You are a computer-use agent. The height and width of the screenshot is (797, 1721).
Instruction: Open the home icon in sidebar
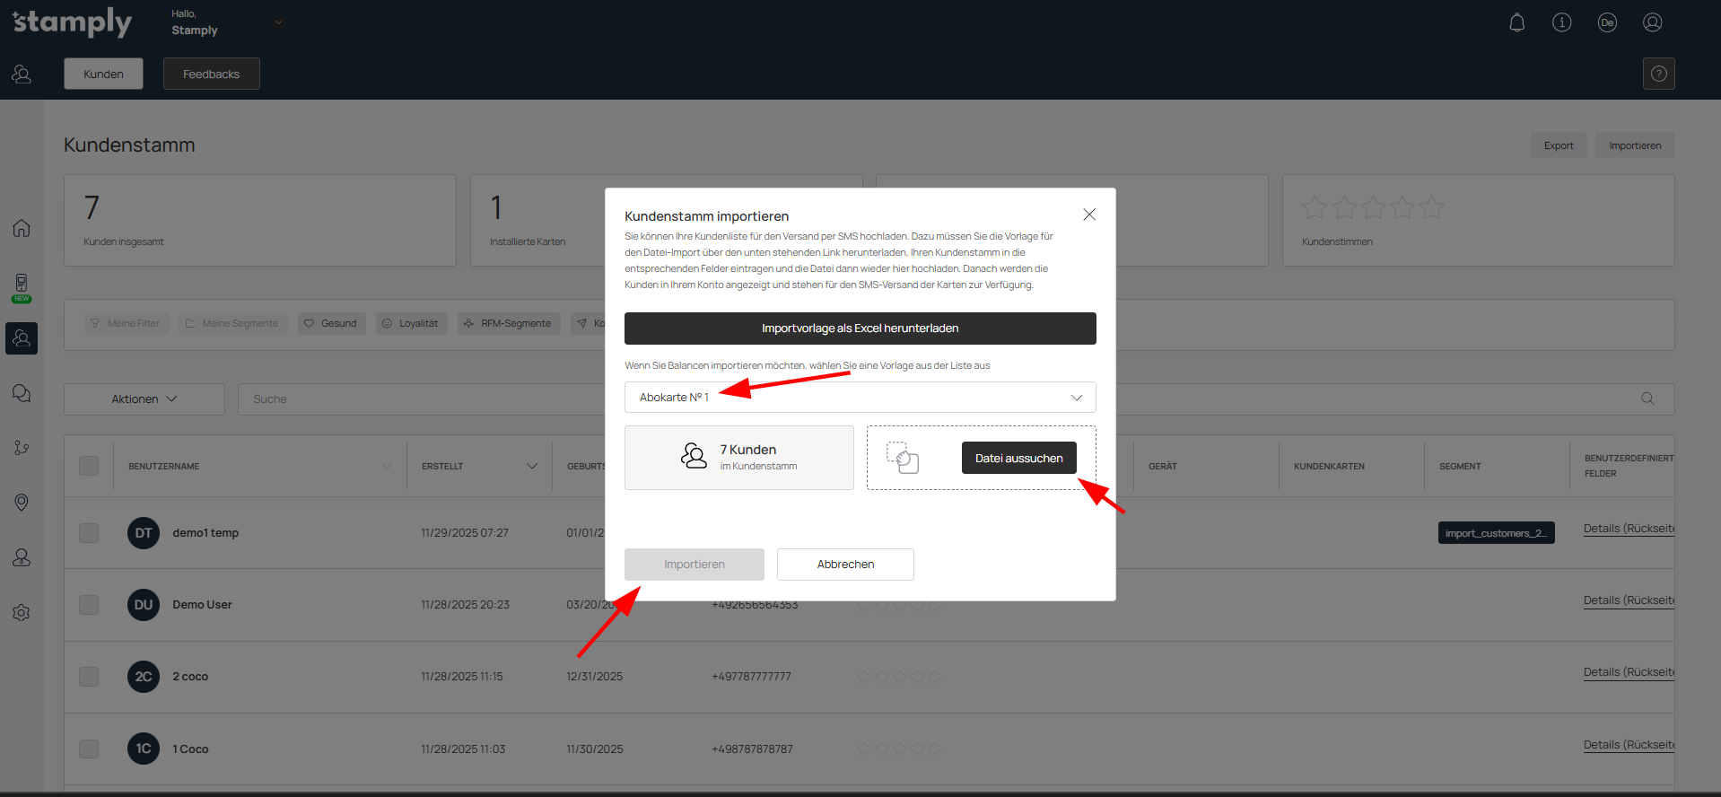coord(22,228)
